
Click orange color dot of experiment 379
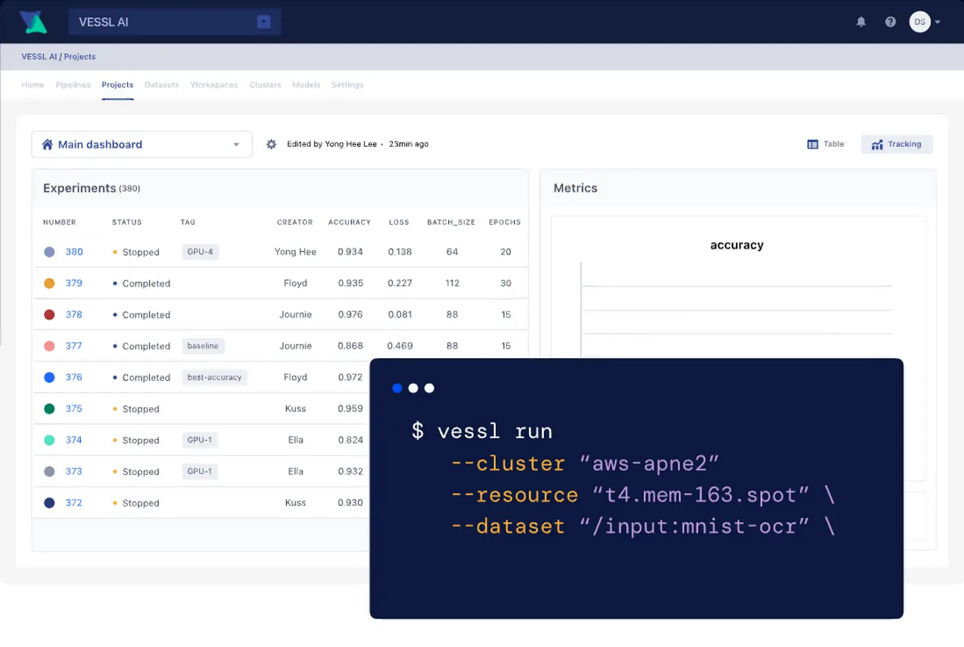click(x=50, y=283)
